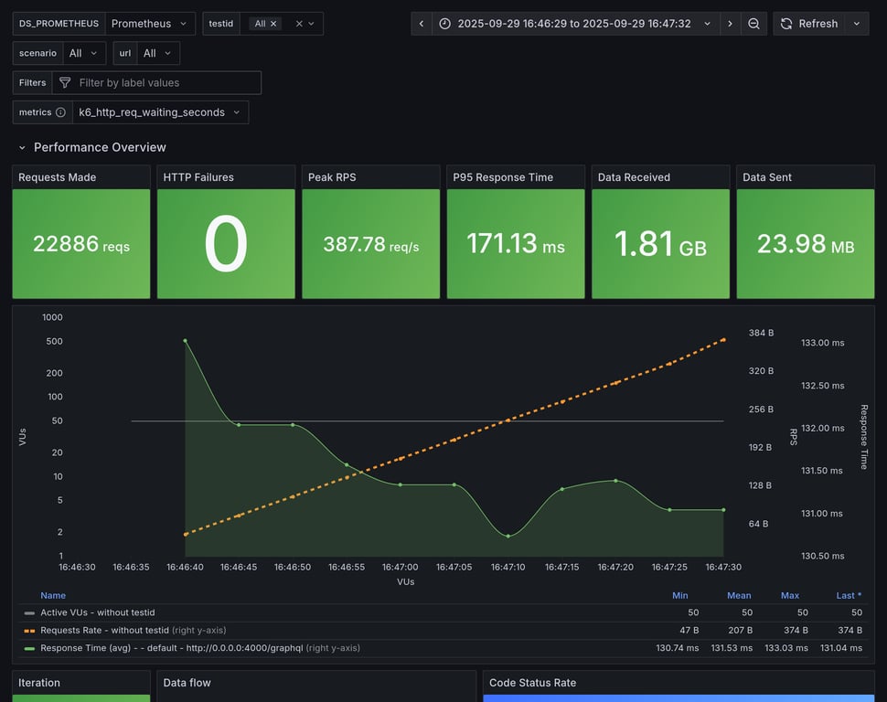Open the k6_http_req_waiting_seconds metrics dropdown
The width and height of the screenshot is (887, 702).
(159, 112)
